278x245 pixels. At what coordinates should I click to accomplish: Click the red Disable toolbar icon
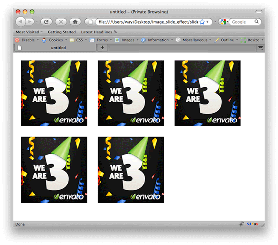tap(17, 40)
